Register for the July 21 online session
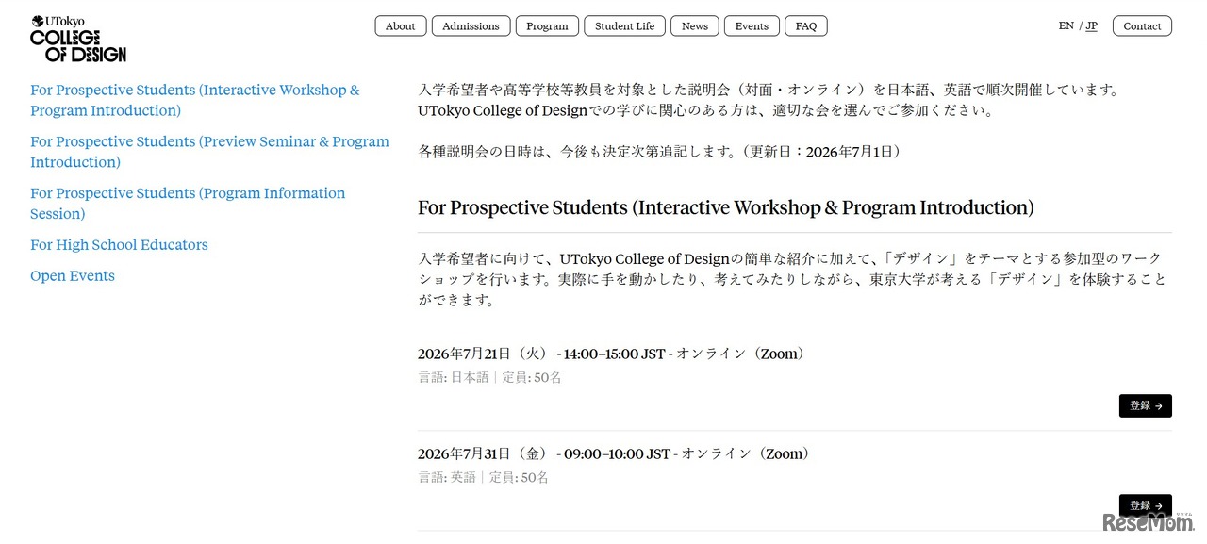 (x=1146, y=405)
